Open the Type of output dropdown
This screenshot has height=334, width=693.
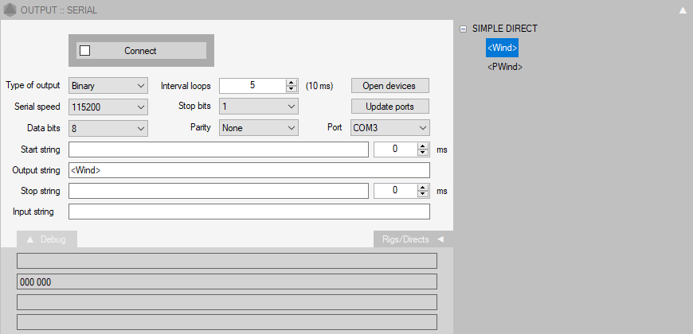108,85
